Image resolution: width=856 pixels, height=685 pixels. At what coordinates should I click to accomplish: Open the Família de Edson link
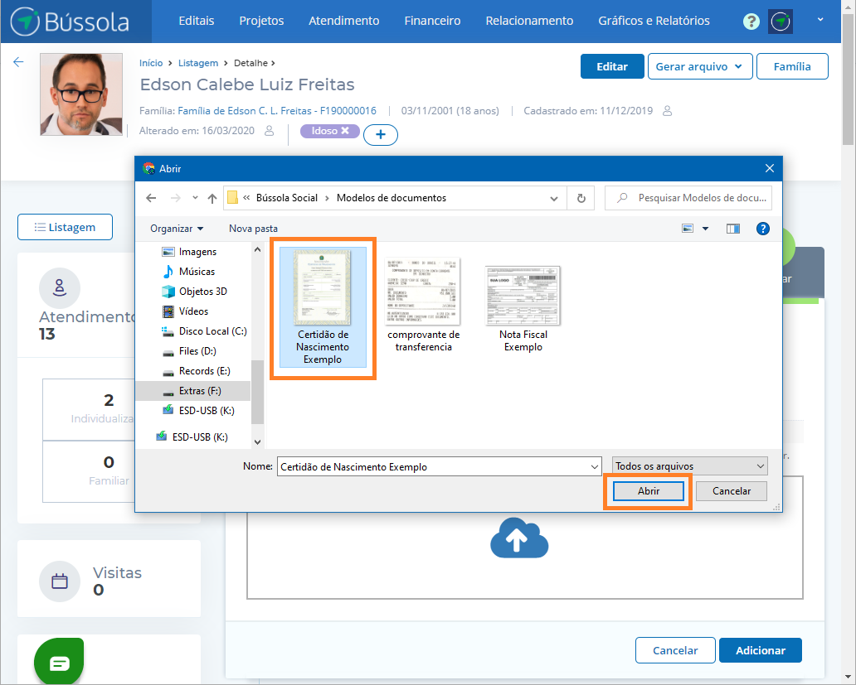277,111
